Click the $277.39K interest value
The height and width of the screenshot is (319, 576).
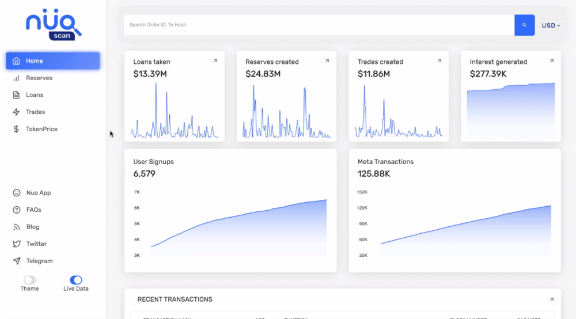click(x=488, y=74)
